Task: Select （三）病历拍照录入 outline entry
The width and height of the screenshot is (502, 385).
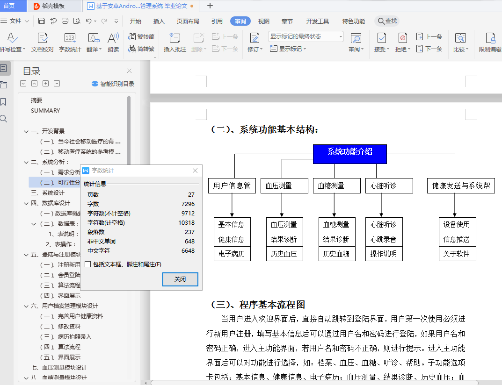Action: click(65, 337)
